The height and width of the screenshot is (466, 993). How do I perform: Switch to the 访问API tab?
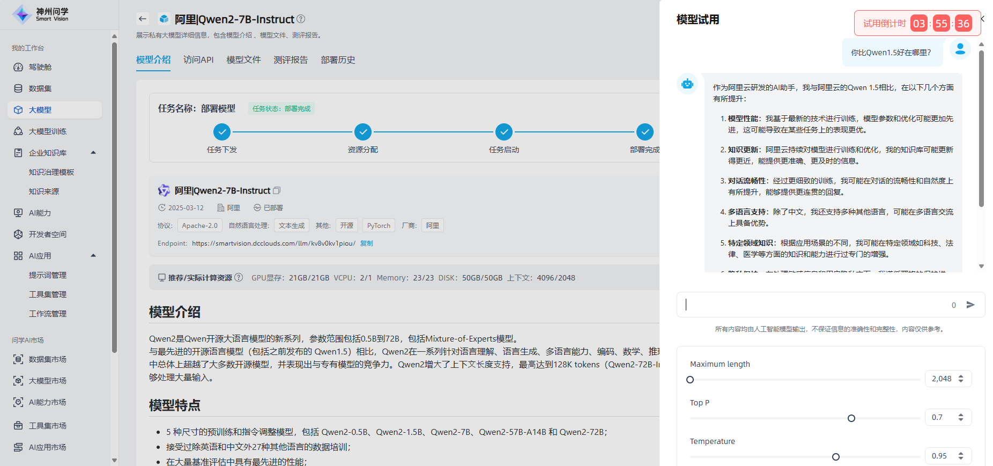(x=198, y=60)
